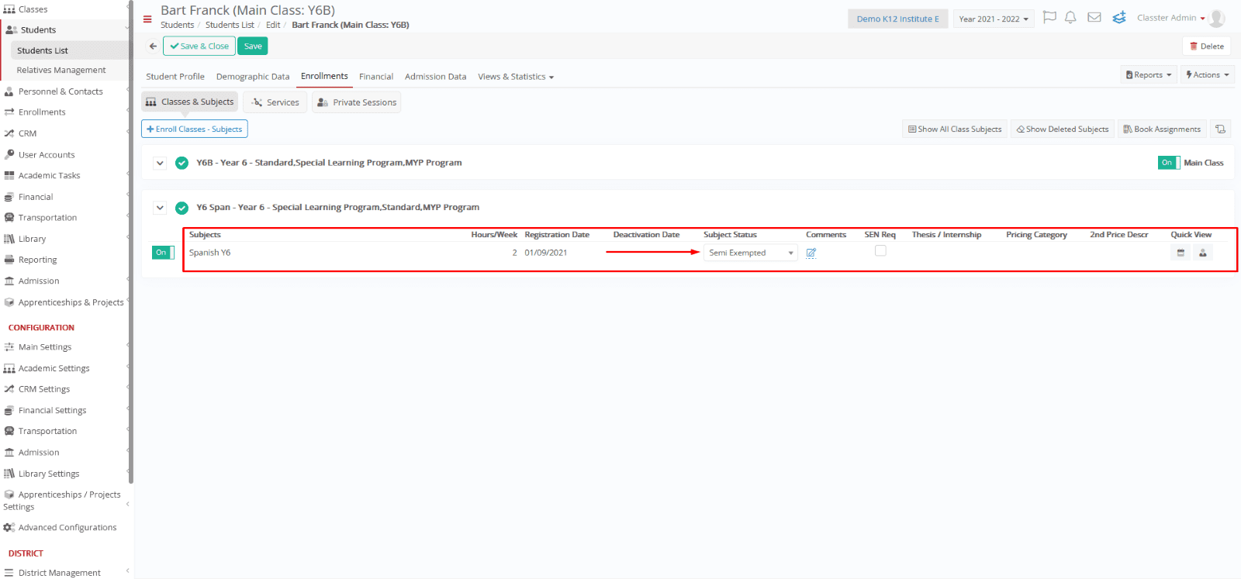Select the Classes & Subjects sub-tab
The height and width of the screenshot is (579, 1241).
tap(189, 102)
